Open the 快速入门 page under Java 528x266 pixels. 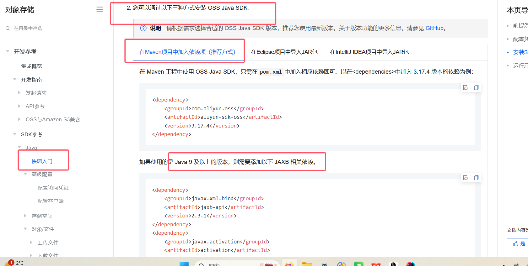pos(42,161)
